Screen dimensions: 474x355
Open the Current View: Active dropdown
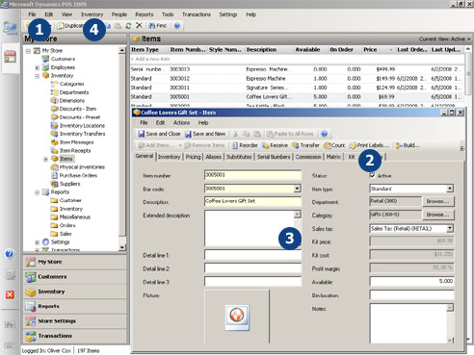pos(445,39)
